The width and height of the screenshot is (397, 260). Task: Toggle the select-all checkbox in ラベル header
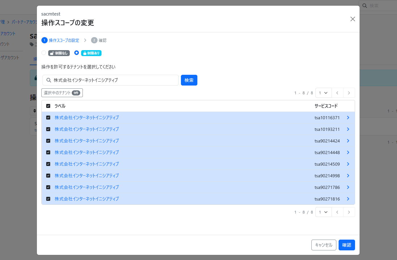tap(48, 106)
